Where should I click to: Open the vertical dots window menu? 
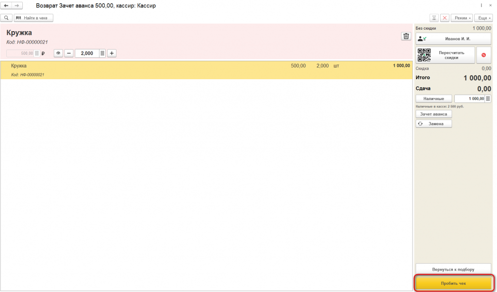[481, 5]
